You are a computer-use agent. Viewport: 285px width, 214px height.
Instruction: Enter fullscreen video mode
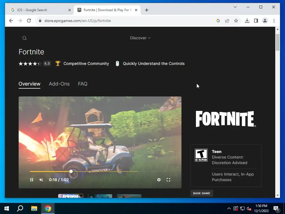(168, 180)
